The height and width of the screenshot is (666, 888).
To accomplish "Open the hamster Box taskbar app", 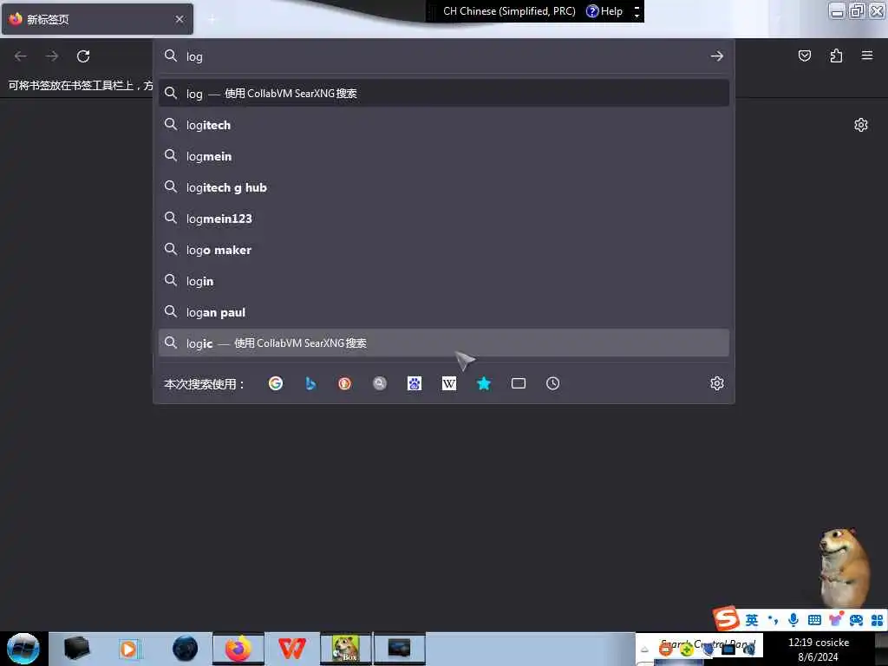I will pos(345,649).
